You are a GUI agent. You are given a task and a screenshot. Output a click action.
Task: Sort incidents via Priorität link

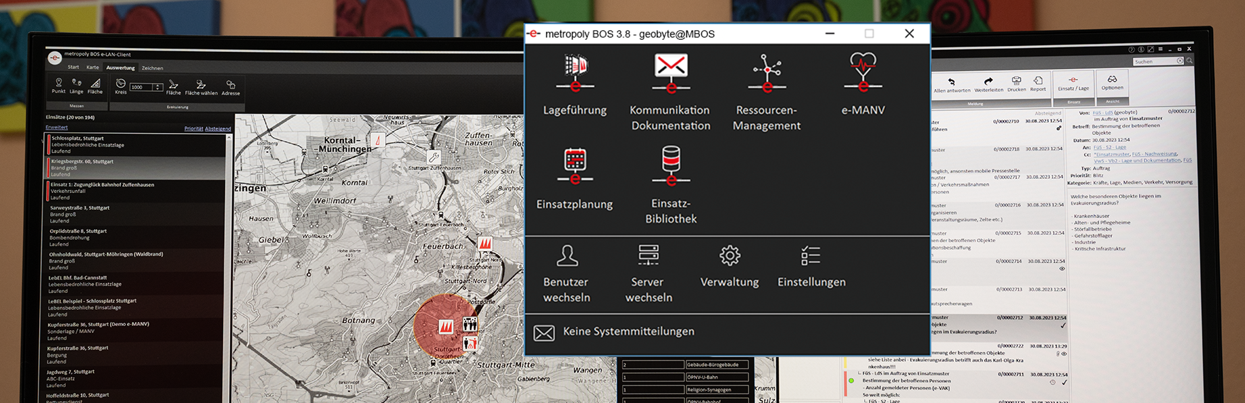193,128
